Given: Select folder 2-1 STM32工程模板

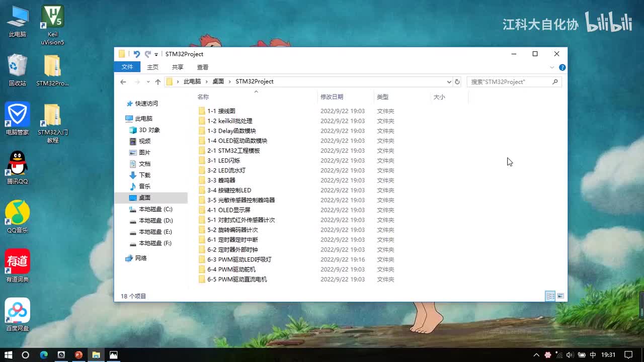Looking at the screenshot, I should [x=233, y=150].
